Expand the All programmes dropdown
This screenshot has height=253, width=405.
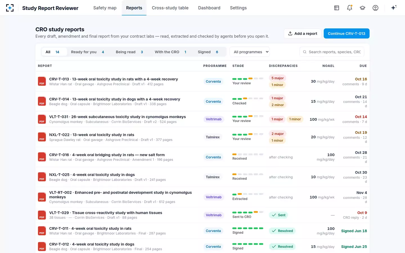pyautogui.click(x=250, y=52)
